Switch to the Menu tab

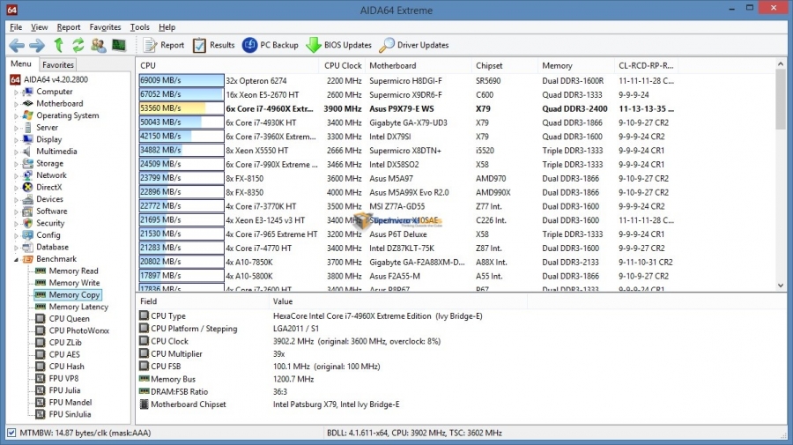21,63
